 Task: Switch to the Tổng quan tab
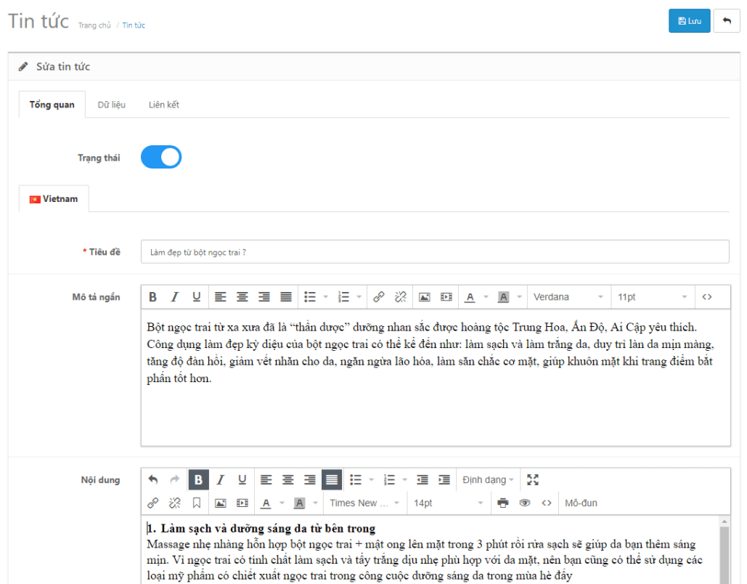pyautogui.click(x=52, y=105)
